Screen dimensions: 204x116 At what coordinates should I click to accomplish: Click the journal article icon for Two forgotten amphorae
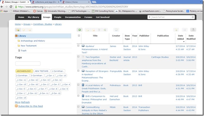[83, 57]
